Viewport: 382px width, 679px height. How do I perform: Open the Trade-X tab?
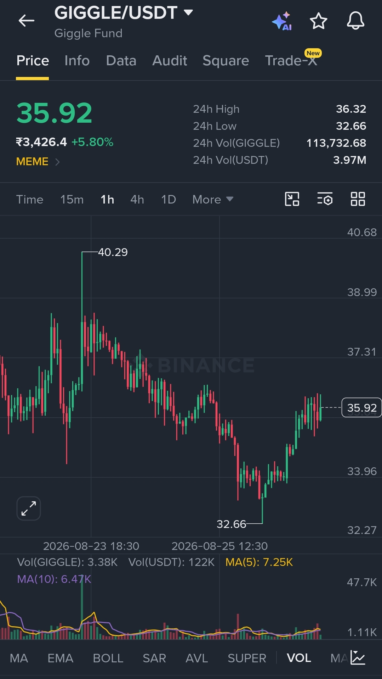pyautogui.click(x=291, y=61)
